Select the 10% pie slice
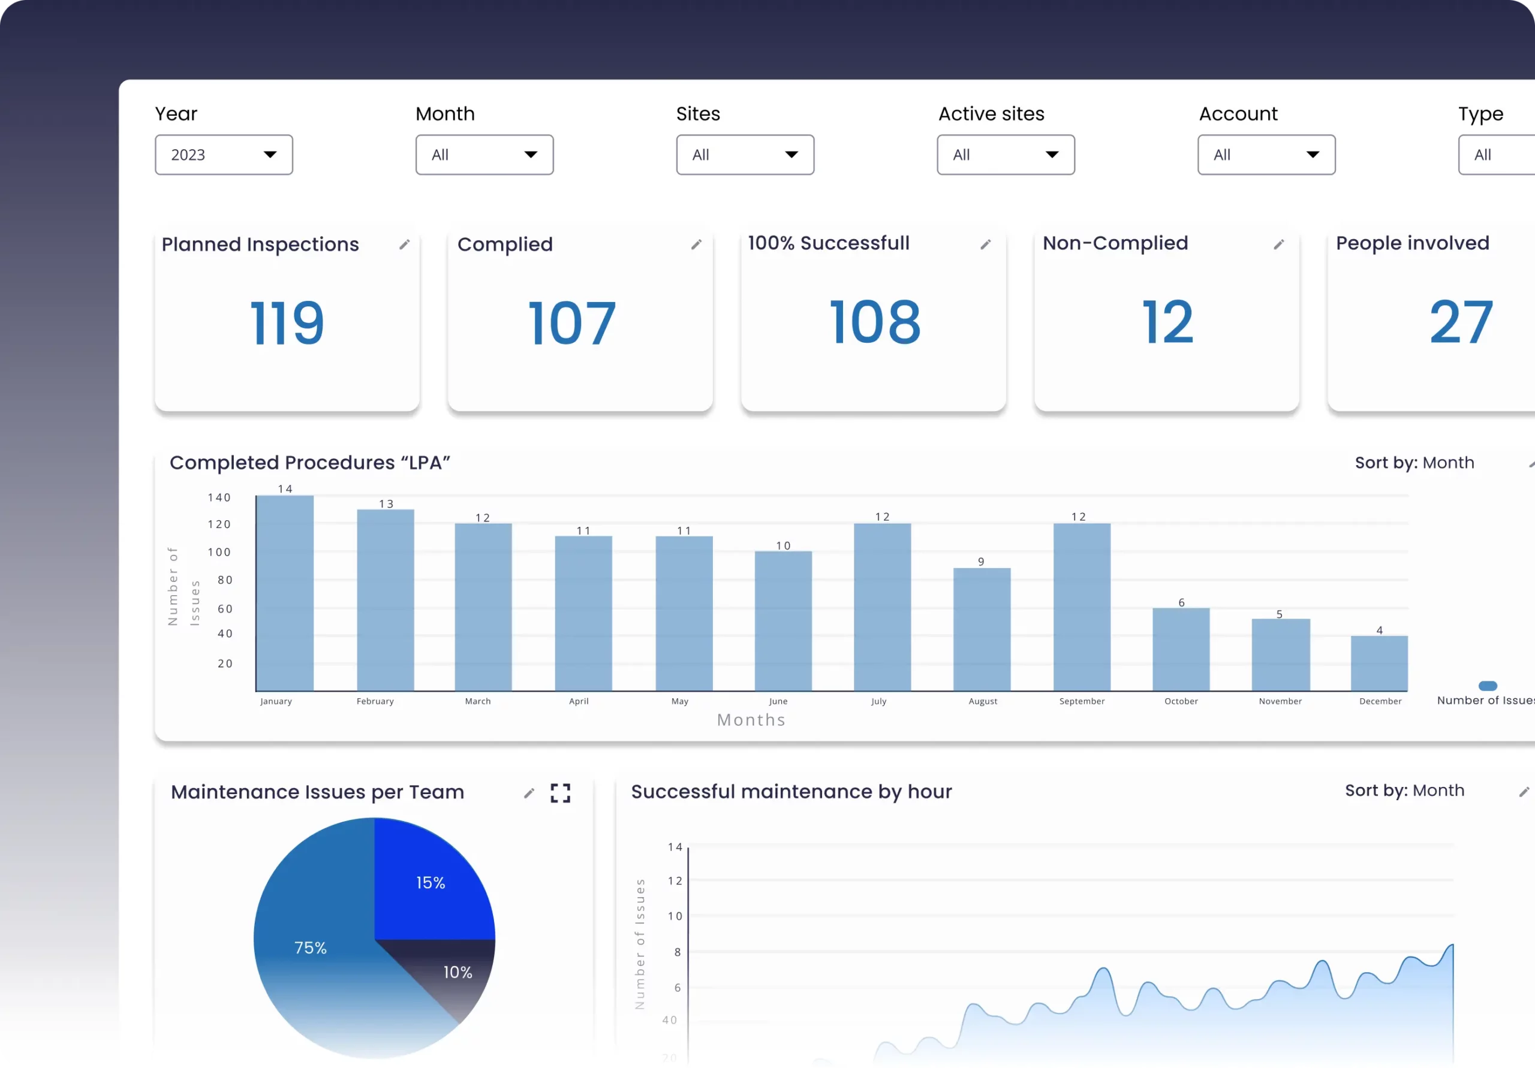 coord(458,973)
